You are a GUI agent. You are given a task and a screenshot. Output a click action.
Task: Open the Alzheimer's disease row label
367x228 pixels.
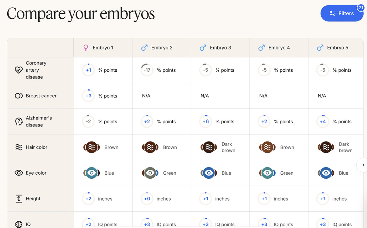[x=39, y=121]
